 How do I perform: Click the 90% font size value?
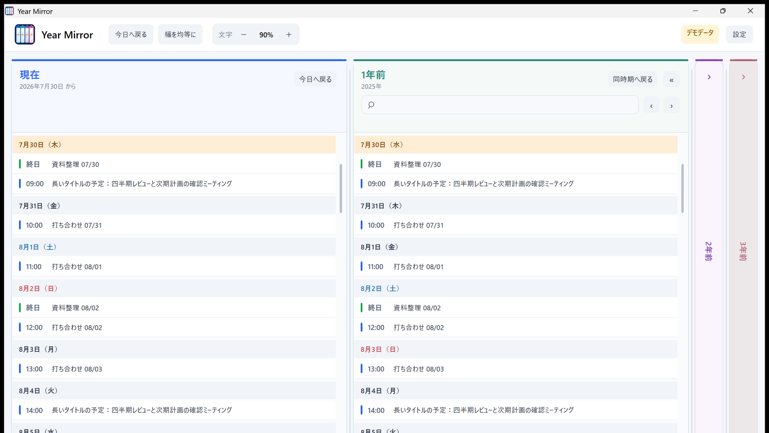click(266, 35)
